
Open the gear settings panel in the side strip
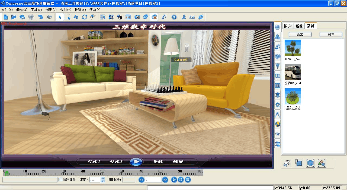277,105
